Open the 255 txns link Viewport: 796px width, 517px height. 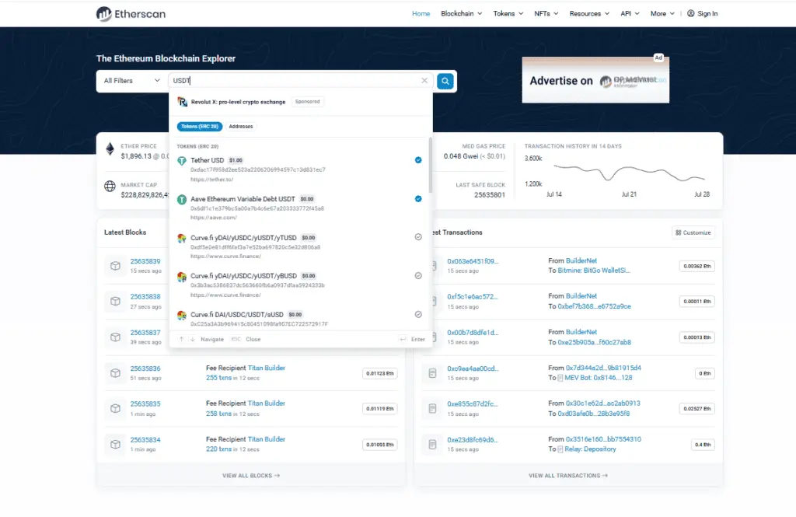[x=218, y=378]
